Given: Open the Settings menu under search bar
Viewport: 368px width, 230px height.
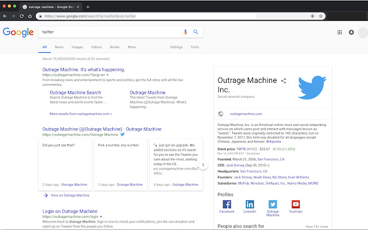Looking at the screenshot, I should (x=177, y=47).
